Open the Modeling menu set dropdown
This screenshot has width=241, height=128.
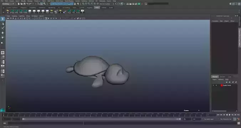[x=8, y=4]
